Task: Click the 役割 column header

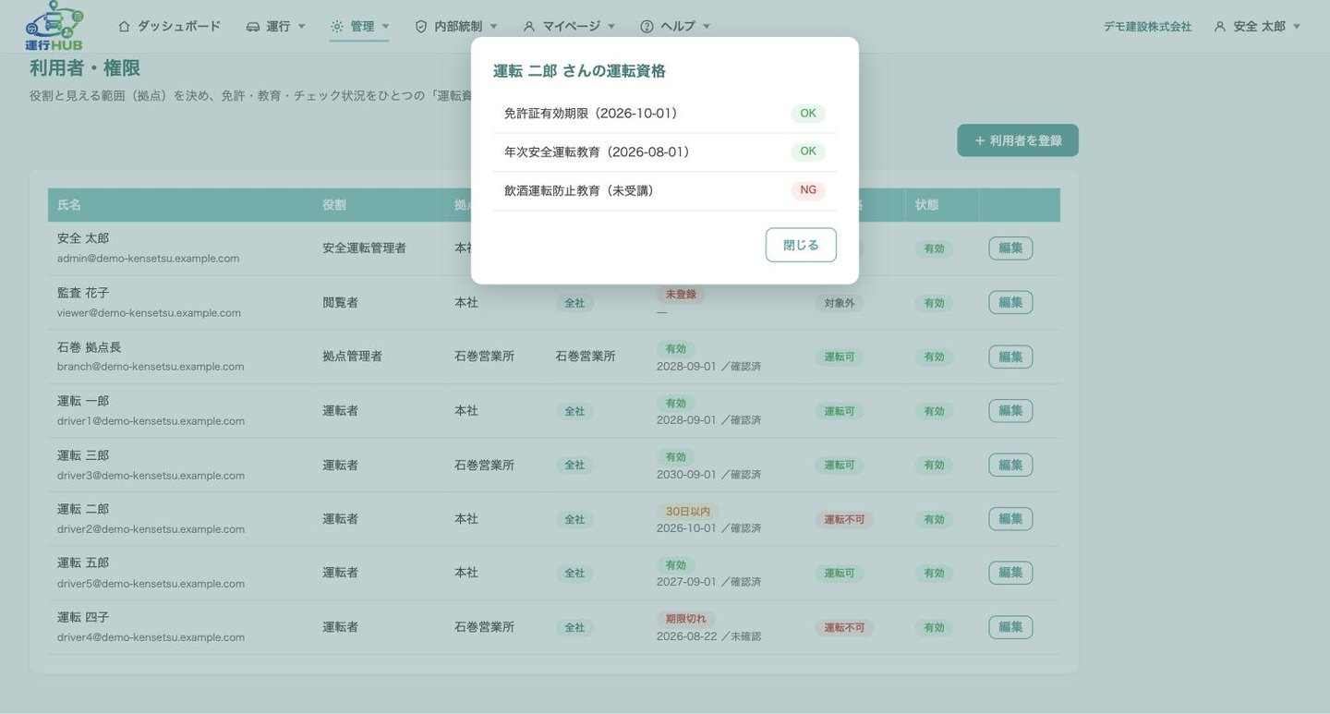Action: pos(334,205)
